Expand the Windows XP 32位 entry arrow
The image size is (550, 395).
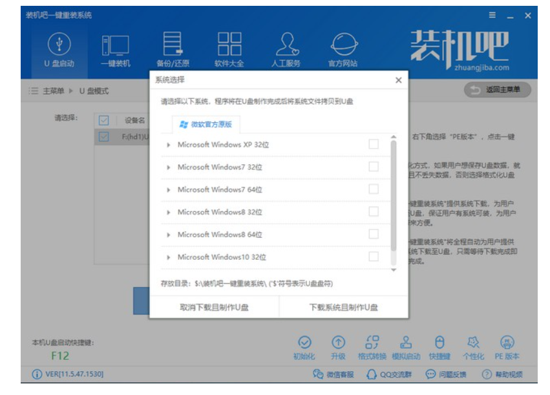pos(169,145)
